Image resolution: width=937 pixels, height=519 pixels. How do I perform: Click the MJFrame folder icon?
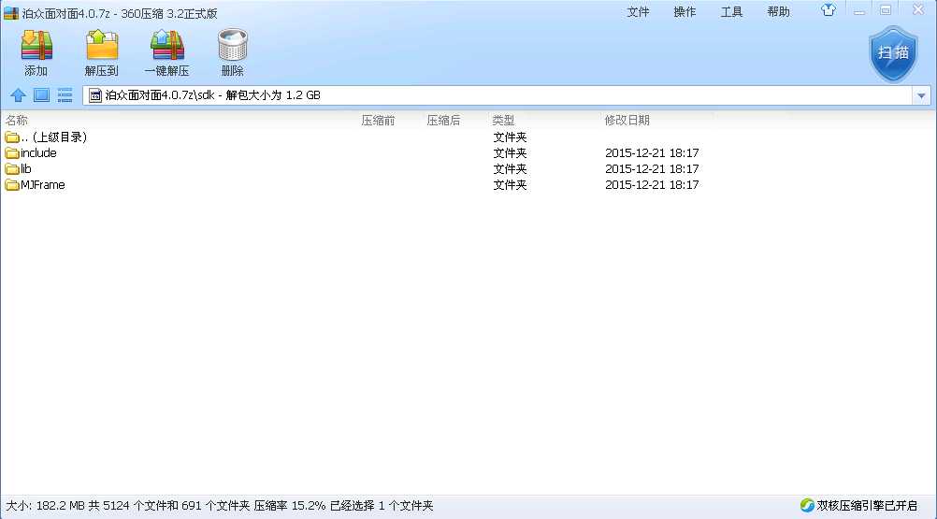[x=12, y=185]
